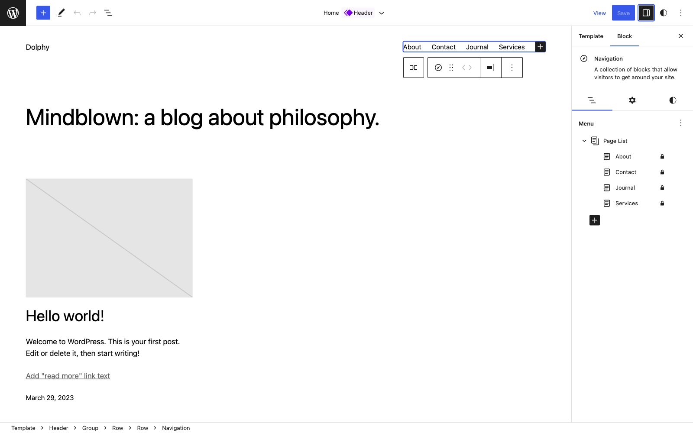This screenshot has height=433, width=693.
Task: Open the justify items toolbar button
Action: click(x=491, y=68)
